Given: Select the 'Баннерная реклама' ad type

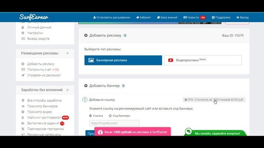Looking at the screenshot, I should (123, 60).
